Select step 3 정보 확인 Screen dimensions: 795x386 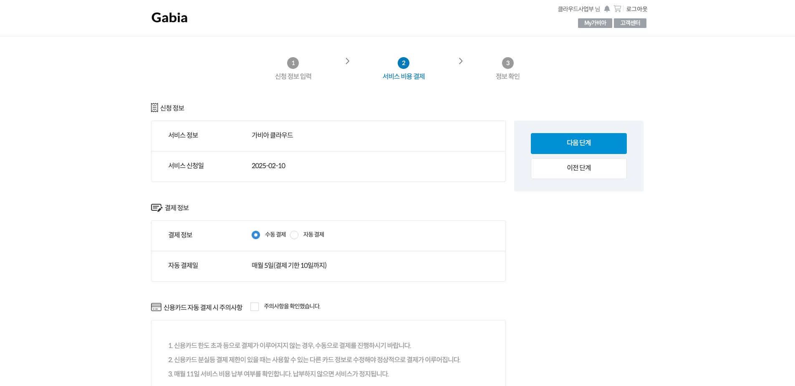click(x=507, y=69)
